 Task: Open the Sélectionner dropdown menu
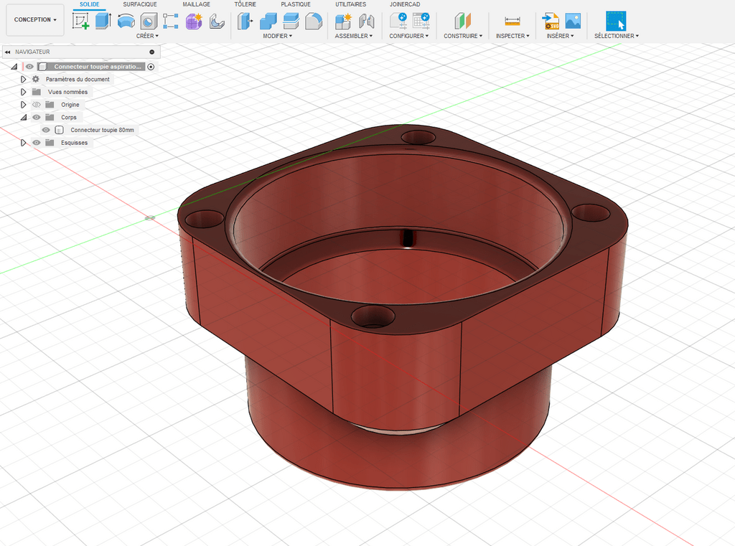(617, 36)
